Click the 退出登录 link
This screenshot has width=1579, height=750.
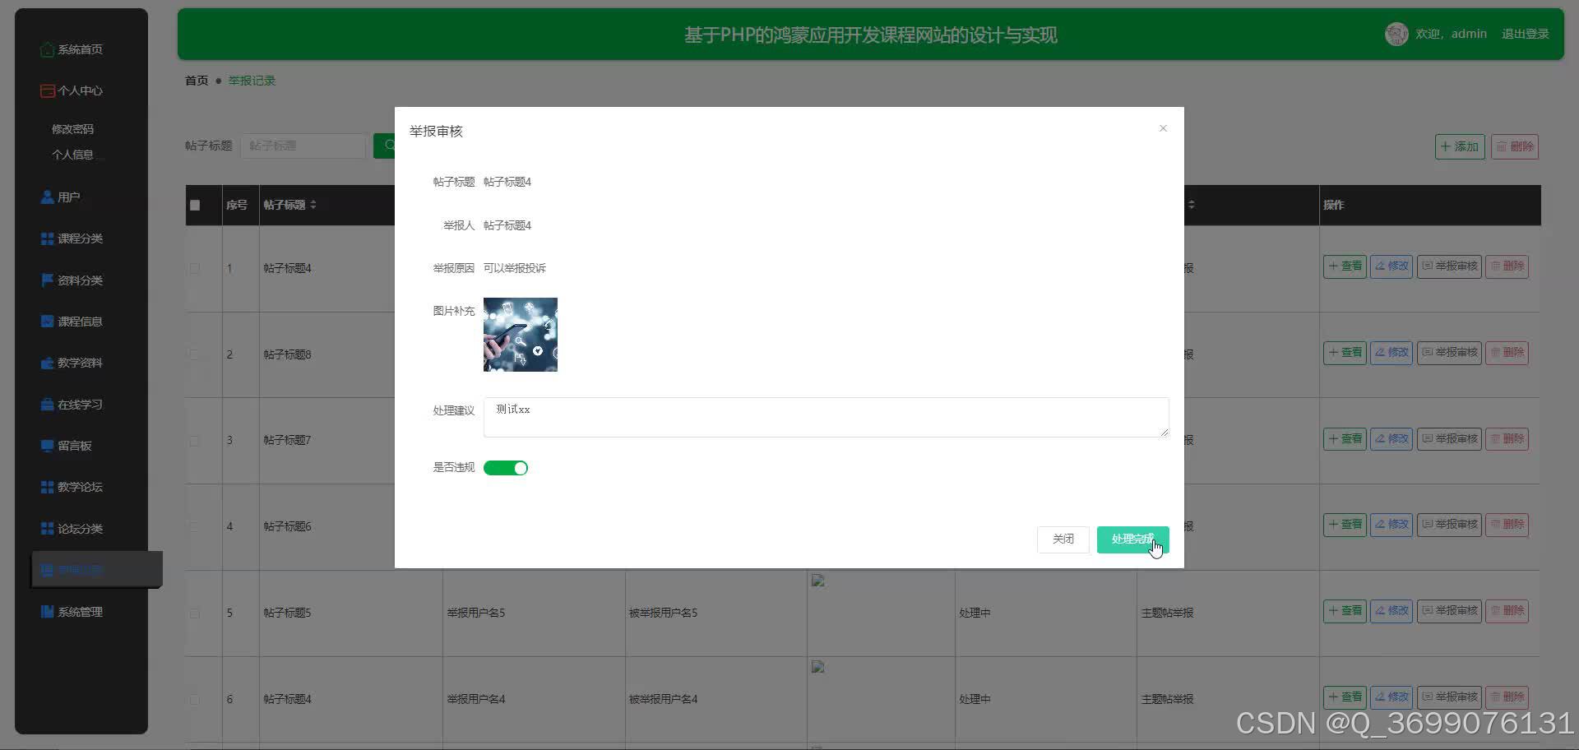[1525, 34]
